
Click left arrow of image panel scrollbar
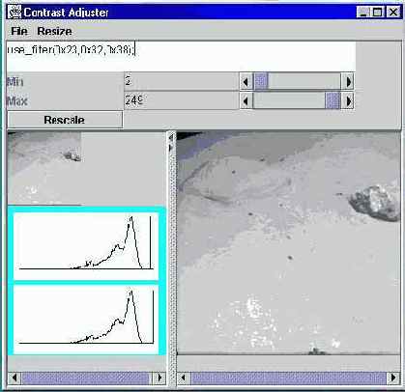(x=184, y=378)
